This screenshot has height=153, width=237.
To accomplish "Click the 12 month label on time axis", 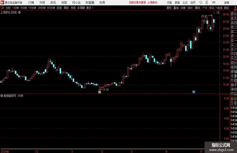I will point(37,151).
